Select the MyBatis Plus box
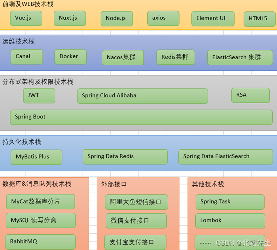277x250 pixels. (x=37, y=157)
